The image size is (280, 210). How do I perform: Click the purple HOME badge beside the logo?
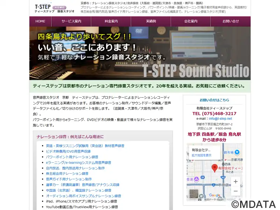[x=59, y=7]
